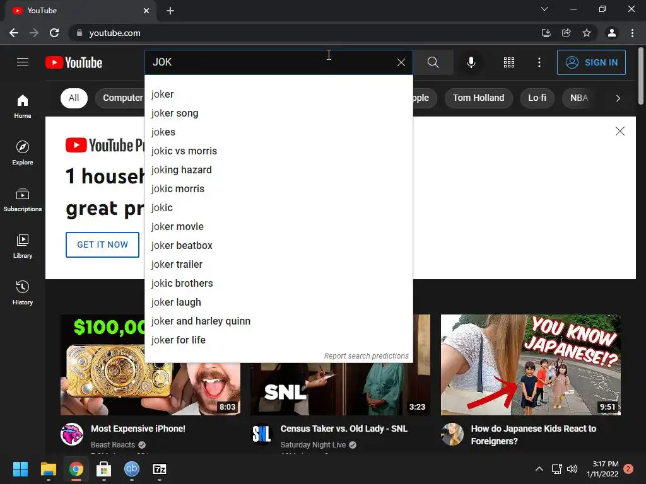Pick the "jokic brothers" suggestion

(278, 284)
